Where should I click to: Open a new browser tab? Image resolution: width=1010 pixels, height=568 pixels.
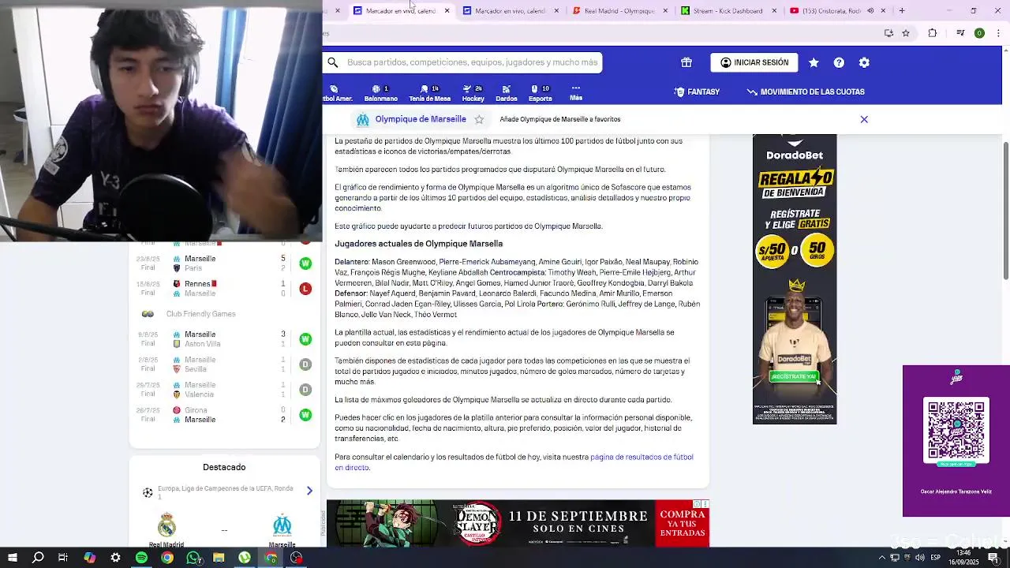902,10
